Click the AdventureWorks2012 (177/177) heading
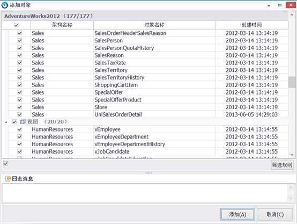This screenshot has height=224, width=297. tap(49, 16)
